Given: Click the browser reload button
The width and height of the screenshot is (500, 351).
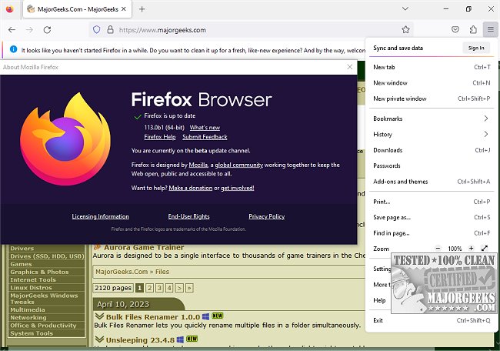Looking at the screenshot, I should [48, 29].
